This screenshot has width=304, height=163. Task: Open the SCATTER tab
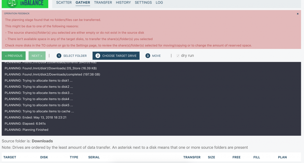pos(64,2)
